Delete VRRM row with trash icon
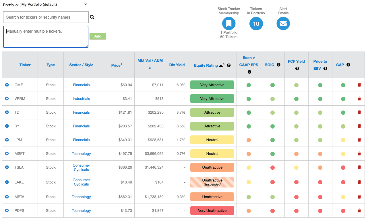370x219 pixels. 359,98
